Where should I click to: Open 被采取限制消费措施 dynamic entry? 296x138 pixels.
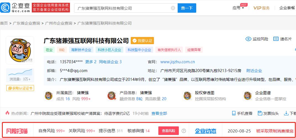point(275,131)
